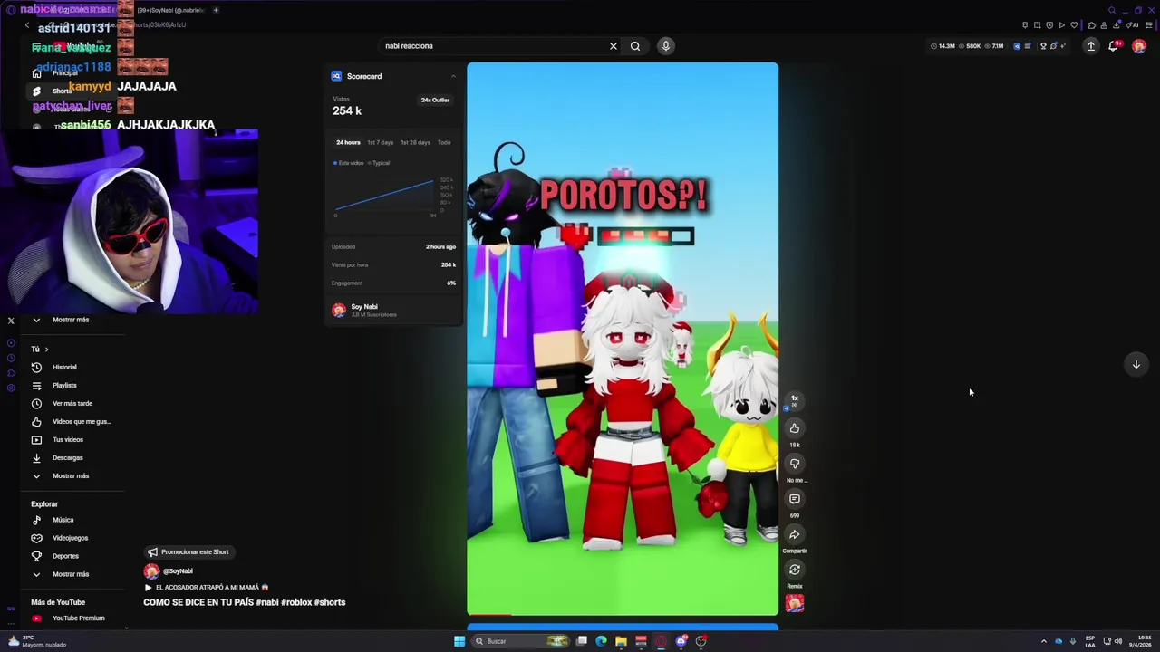This screenshot has width=1160, height=652.
Task: Share the Short (Compartir)
Action: point(795,534)
